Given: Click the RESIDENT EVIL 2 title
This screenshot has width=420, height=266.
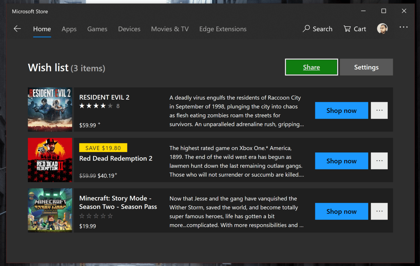Looking at the screenshot, I should [104, 97].
